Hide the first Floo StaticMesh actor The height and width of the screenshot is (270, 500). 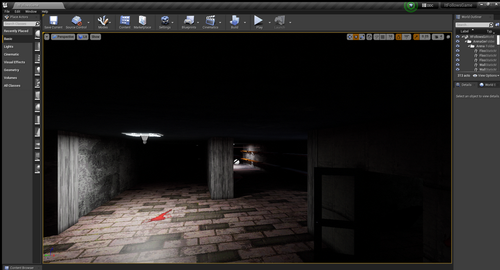pyautogui.click(x=458, y=51)
